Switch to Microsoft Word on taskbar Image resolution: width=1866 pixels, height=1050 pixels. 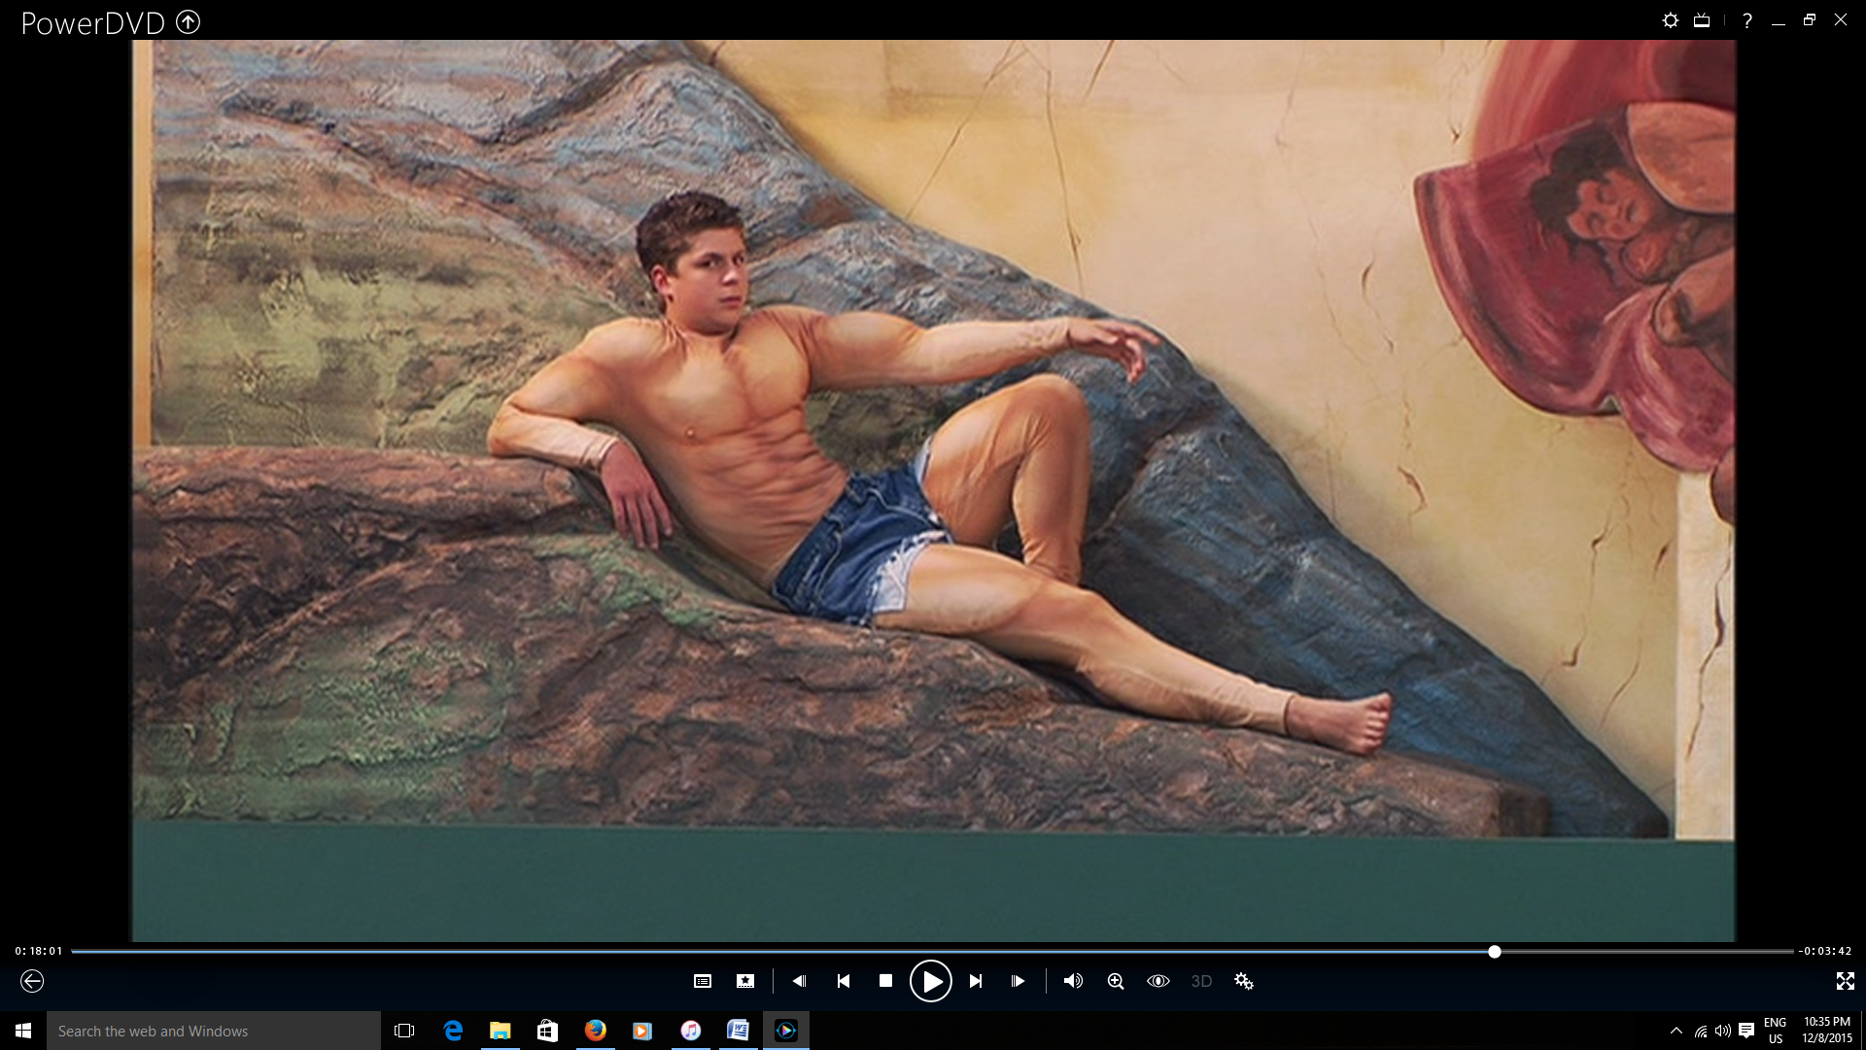point(738,1031)
